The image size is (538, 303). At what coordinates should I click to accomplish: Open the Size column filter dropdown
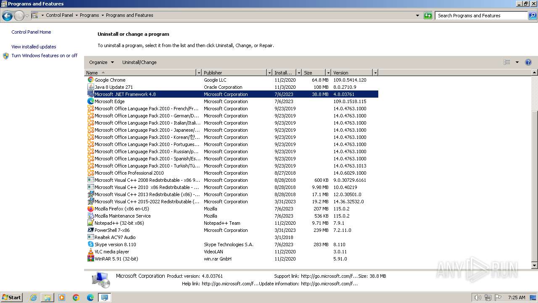coord(327,73)
